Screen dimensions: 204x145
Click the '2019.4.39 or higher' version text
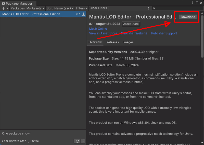coord(144,52)
